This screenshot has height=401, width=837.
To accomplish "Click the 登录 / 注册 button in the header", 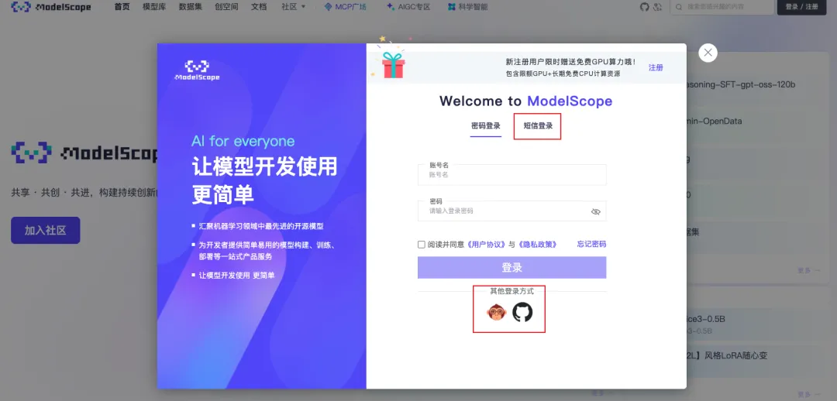I will coord(802,7).
